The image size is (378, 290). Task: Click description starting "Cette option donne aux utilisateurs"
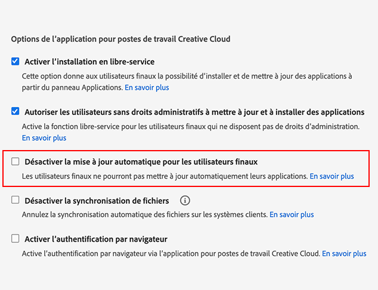[x=187, y=76]
